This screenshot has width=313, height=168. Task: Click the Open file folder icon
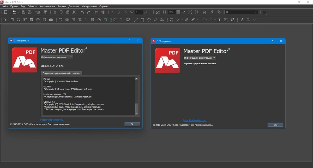click(15, 12)
